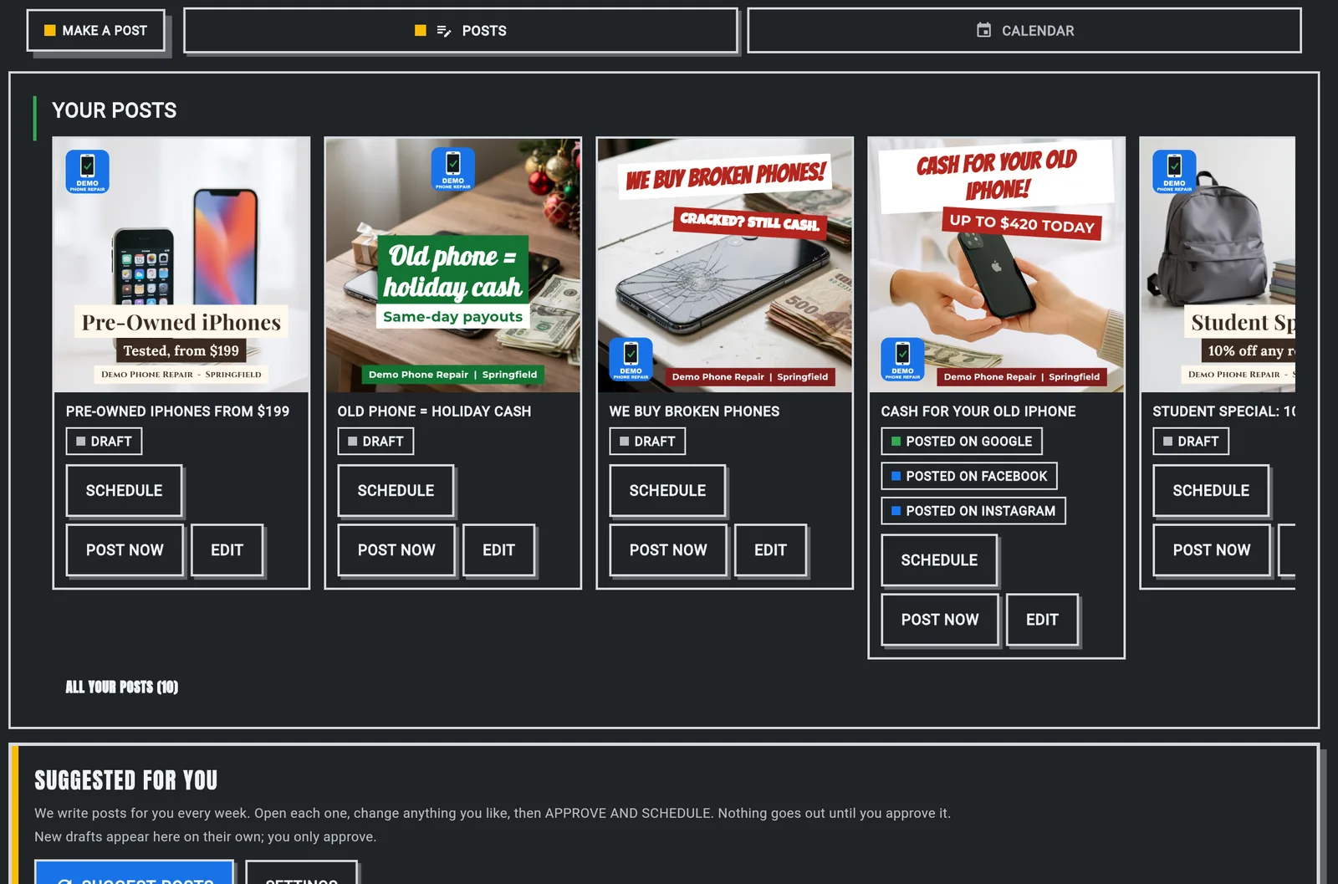Post now the Pre-Owned iPhones post

click(x=125, y=550)
